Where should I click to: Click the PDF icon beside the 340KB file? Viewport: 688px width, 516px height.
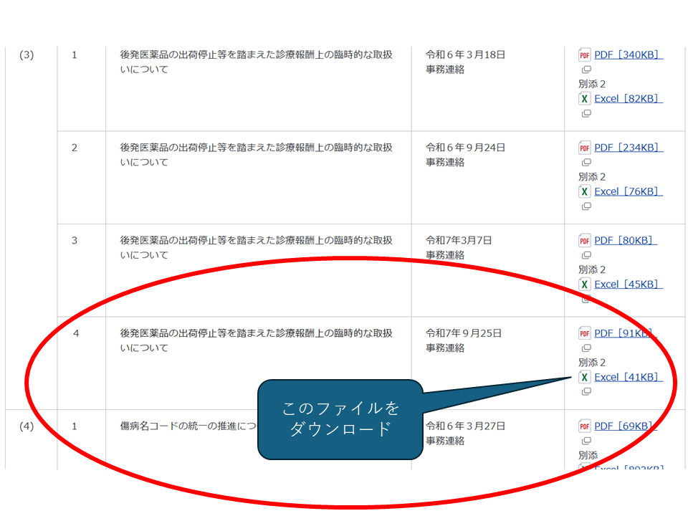tap(584, 55)
